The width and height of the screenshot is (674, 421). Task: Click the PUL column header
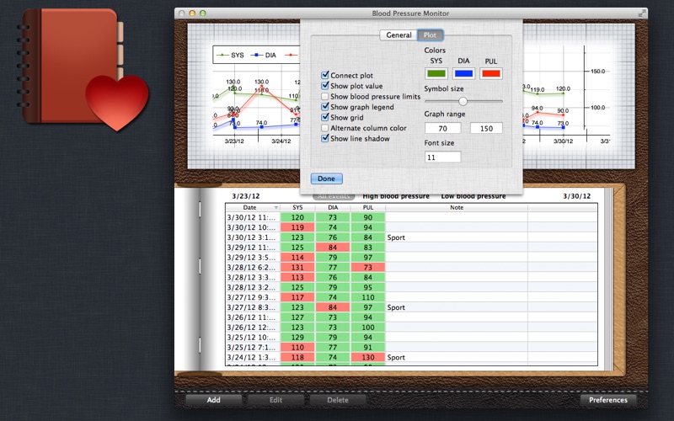coord(368,207)
